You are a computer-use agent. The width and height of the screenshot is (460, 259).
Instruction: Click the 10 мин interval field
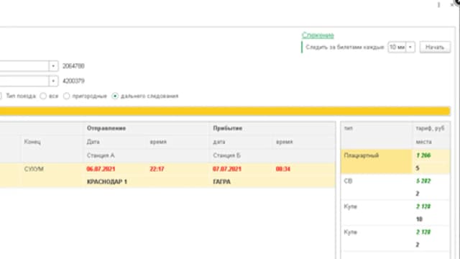pyautogui.click(x=397, y=47)
